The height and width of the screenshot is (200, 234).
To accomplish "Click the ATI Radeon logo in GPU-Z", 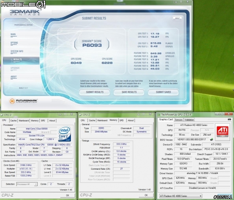I will point(223,132).
